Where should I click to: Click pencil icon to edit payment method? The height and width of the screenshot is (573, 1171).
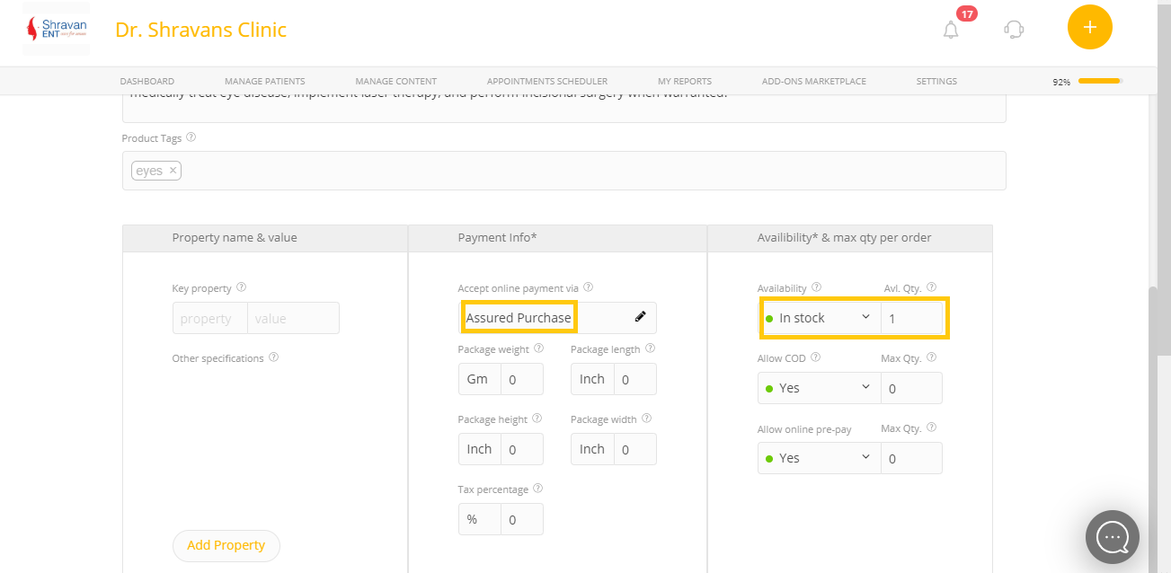tap(640, 317)
